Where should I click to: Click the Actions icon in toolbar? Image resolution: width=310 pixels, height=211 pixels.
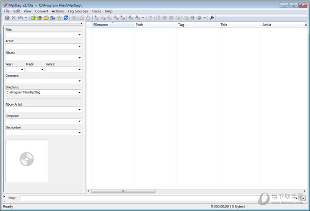(131, 18)
